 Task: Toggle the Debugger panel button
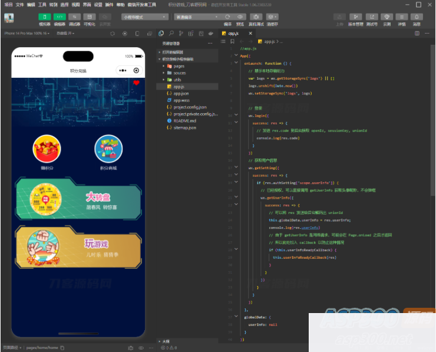pos(75,18)
